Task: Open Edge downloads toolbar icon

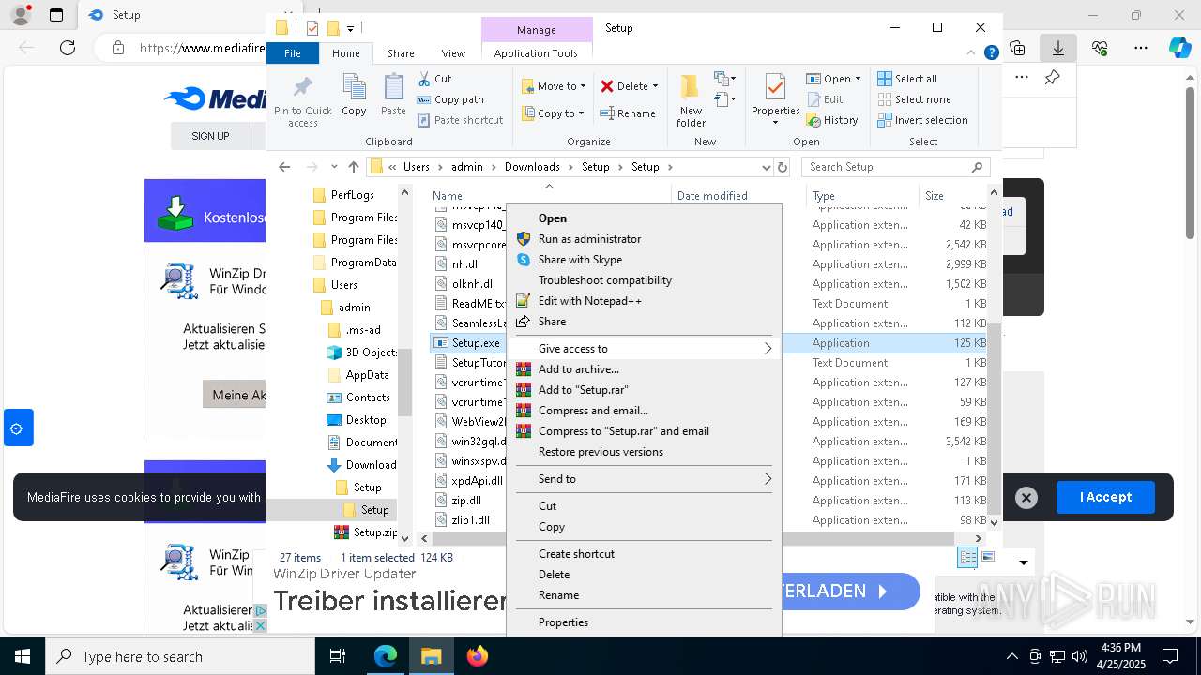Action: (1058, 47)
